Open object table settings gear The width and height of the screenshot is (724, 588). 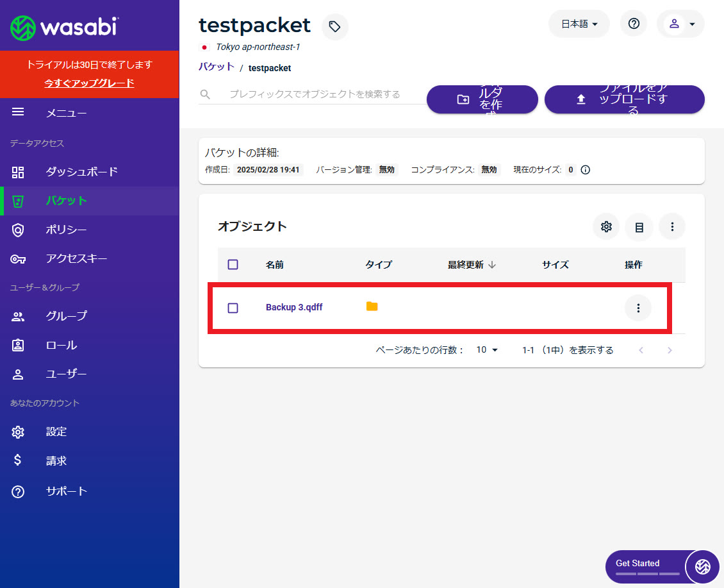pos(606,226)
